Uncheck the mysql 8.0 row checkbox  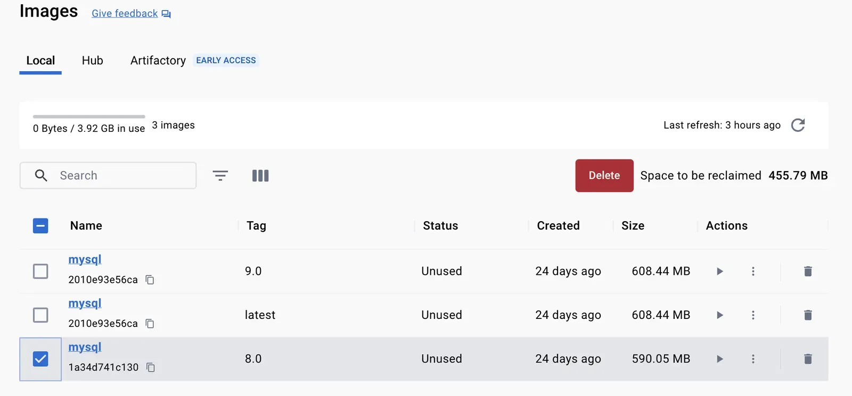tap(40, 359)
